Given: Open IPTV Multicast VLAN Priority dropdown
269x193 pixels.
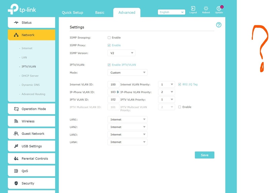Looking at the screenshot, I should pyautogui.click(x=166, y=107).
